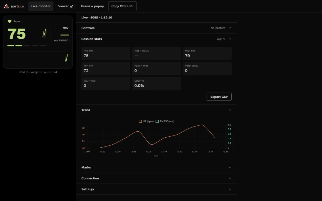Image resolution: width=322 pixels, height=201 pixels.
Task: Click the Palp total stat card
Action: tap(207, 68)
